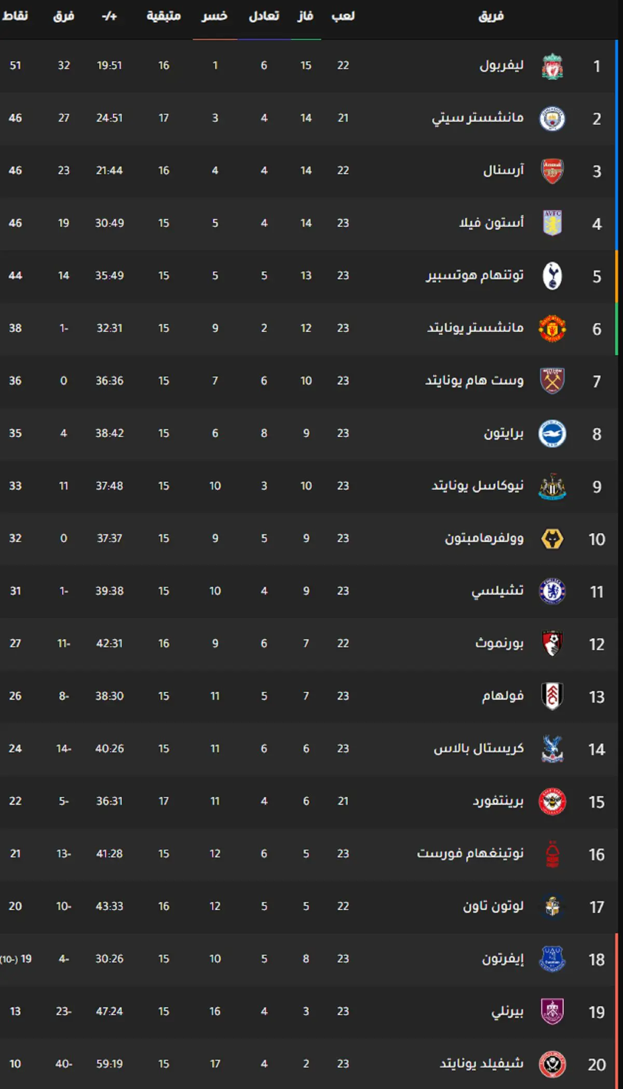This screenshot has height=1089, width=623.
Task: Click Everton's points deduction note (-10)
Action: click(x=9, y=959)
